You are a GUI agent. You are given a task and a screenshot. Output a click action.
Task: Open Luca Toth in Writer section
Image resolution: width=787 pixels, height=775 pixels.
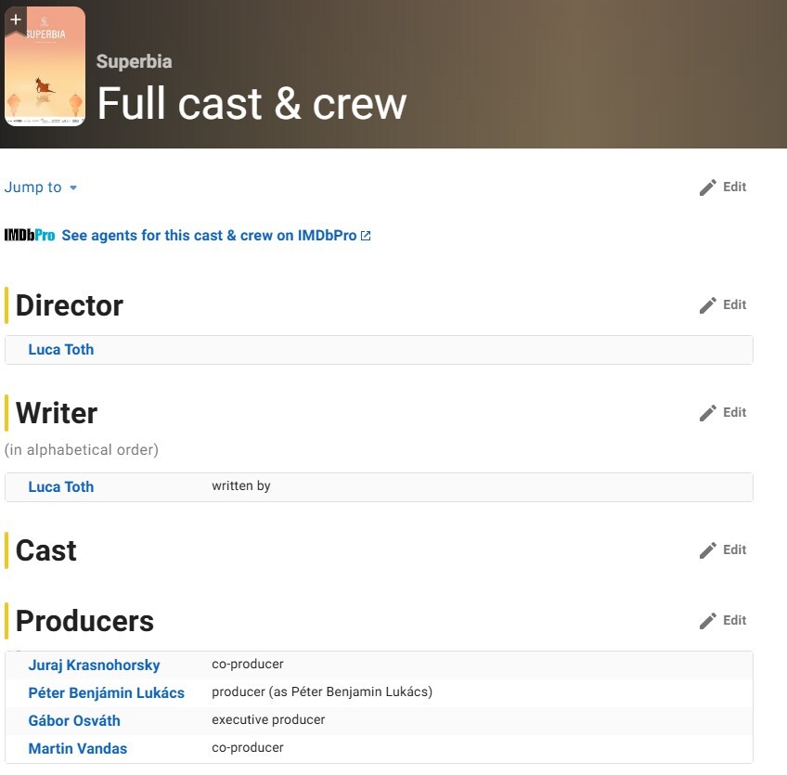61,487
